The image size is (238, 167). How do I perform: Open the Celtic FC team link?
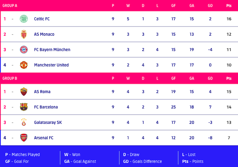(42, 19)
